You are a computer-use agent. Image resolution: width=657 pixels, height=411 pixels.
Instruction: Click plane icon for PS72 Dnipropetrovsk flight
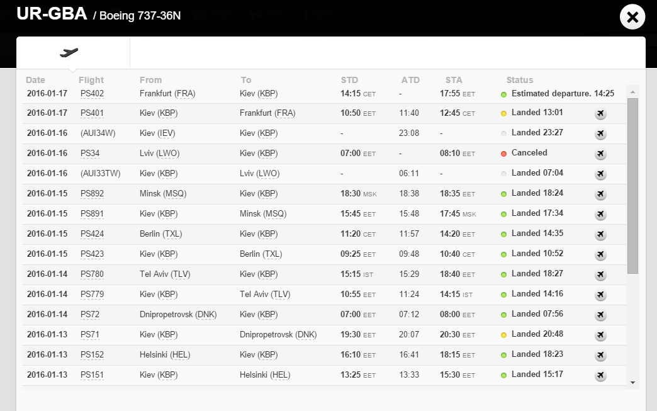600,315
